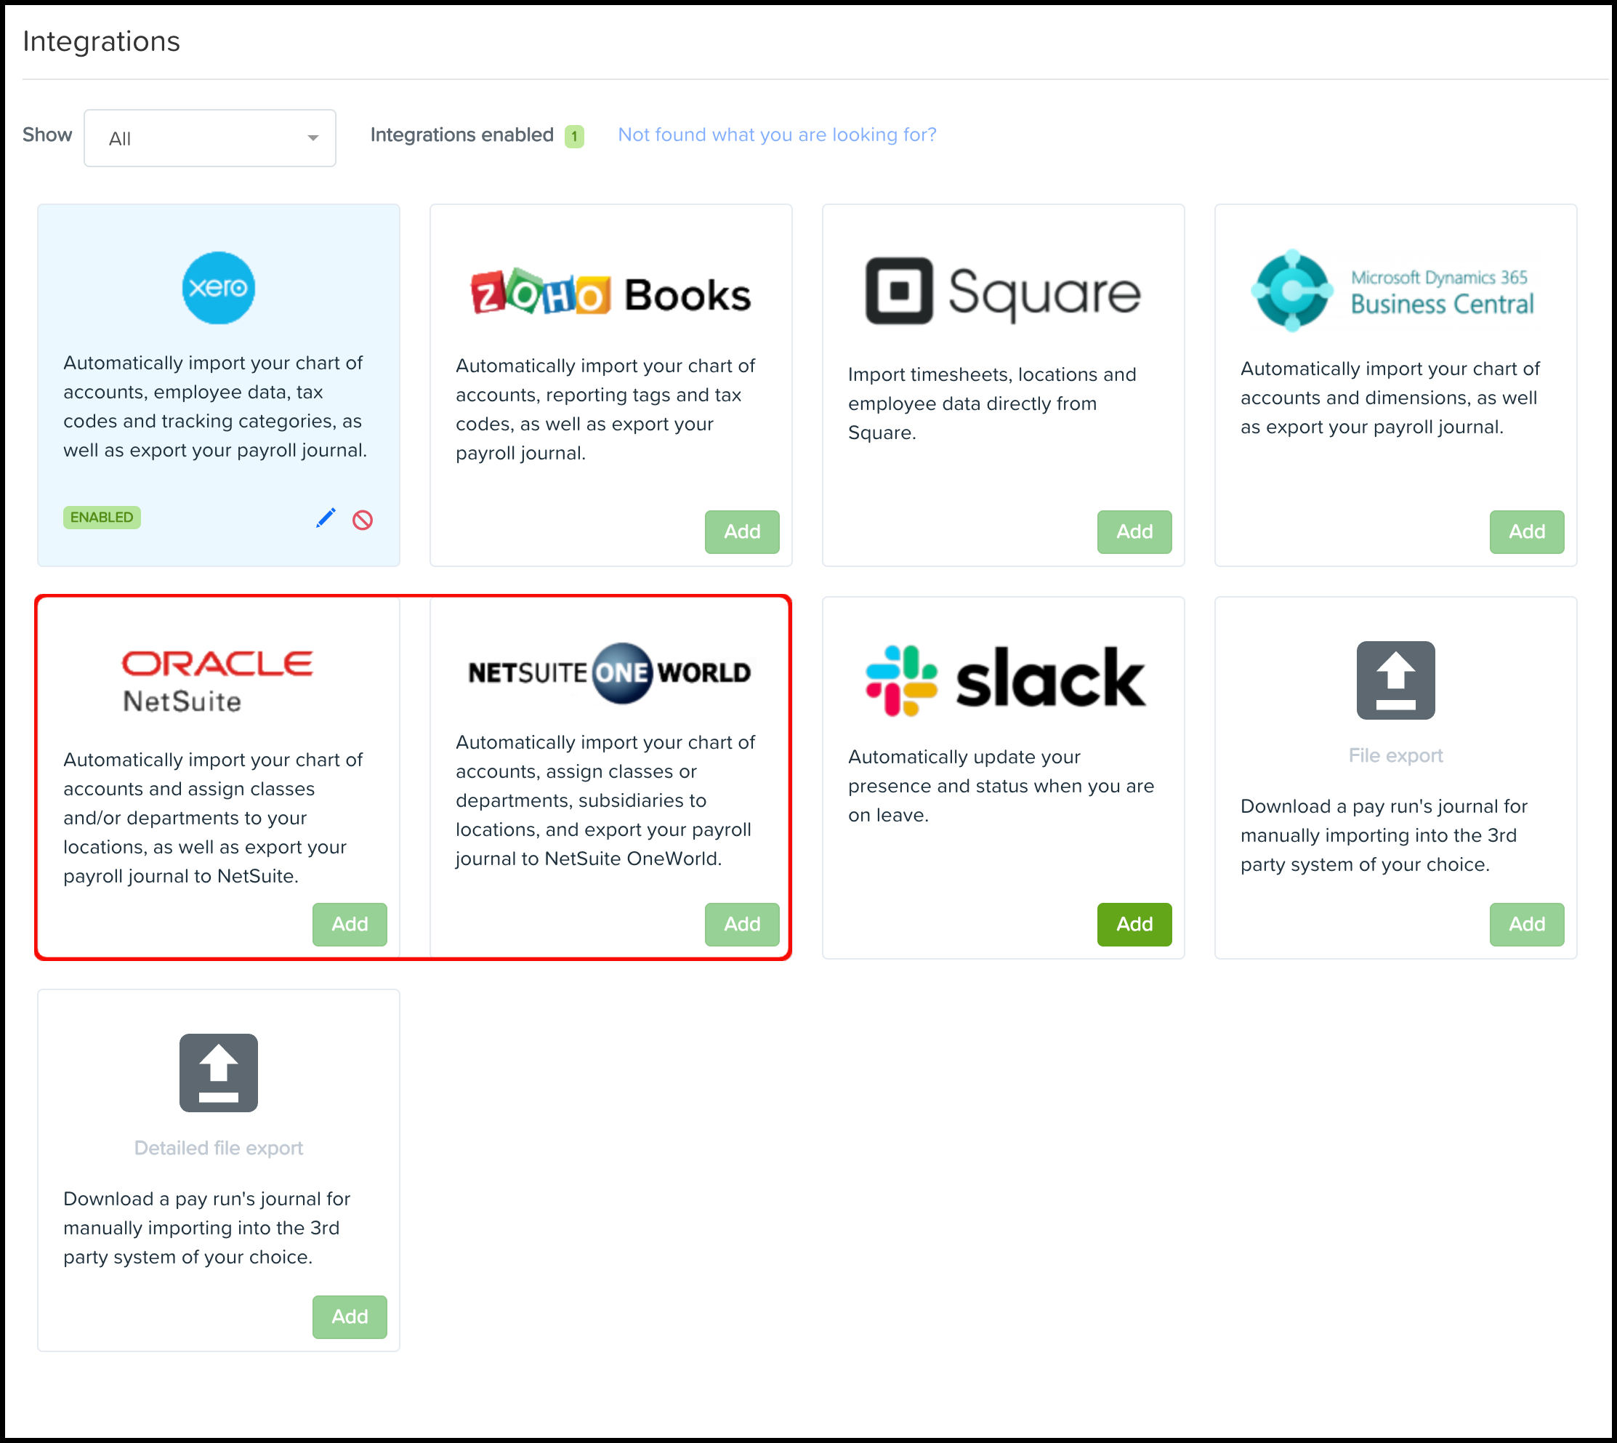Add the Detailed file export integration
This screenshot has width=1617, height=1443.
click(x=350, y=1316)
